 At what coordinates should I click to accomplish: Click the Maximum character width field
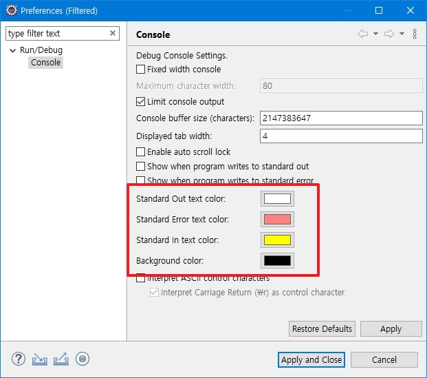click(341, 86)
